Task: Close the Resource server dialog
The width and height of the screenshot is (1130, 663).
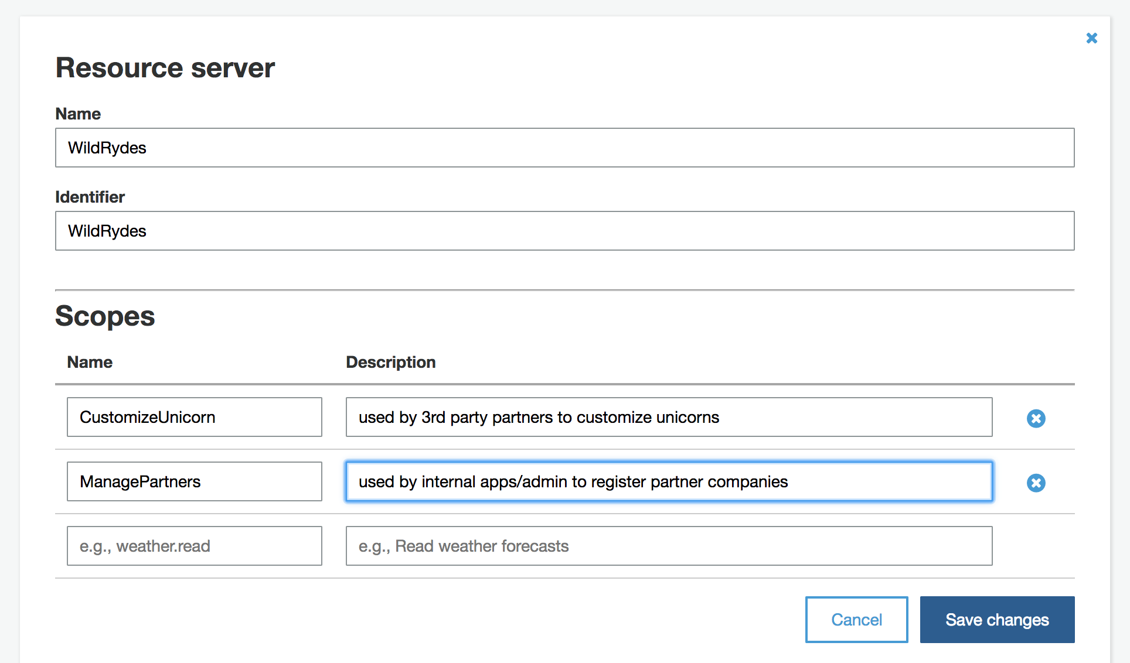Action: click(1091, 38)
